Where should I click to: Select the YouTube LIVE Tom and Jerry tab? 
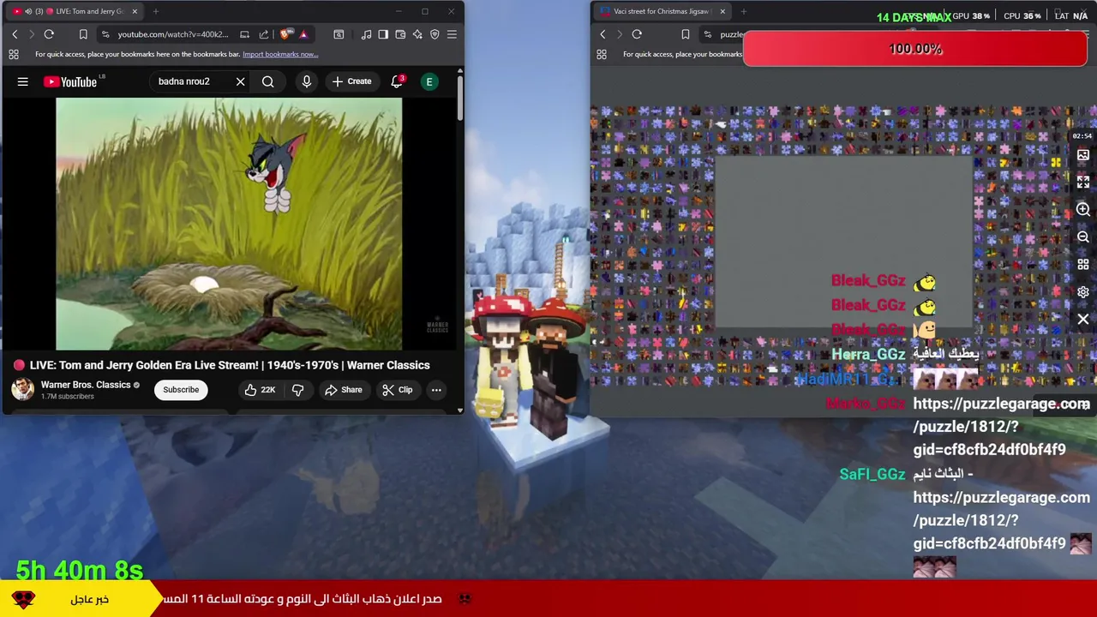pos(74,11)
